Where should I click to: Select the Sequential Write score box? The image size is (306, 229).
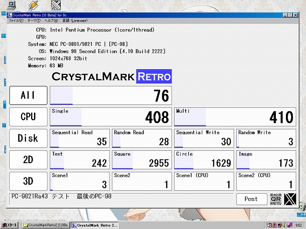[204, 138]
